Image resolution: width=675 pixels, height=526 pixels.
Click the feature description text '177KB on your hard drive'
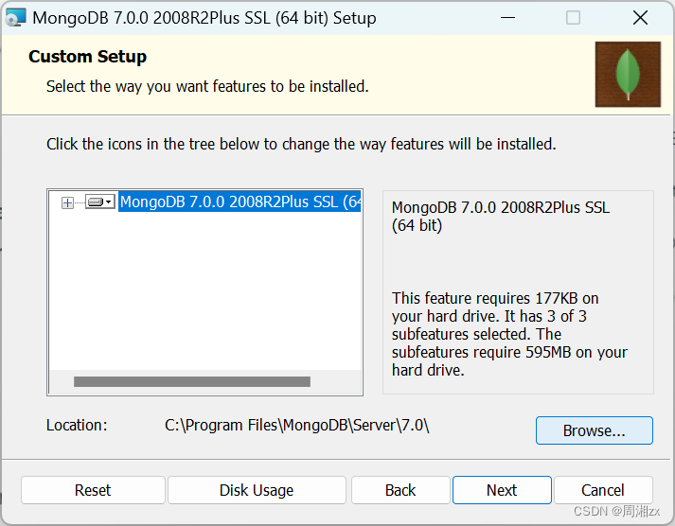[x=495, y=307]
